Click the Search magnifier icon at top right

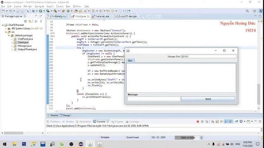pyautogui.click(x=247, y=11)
